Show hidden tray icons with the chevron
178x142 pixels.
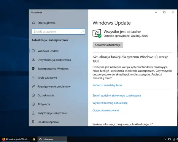165,139
